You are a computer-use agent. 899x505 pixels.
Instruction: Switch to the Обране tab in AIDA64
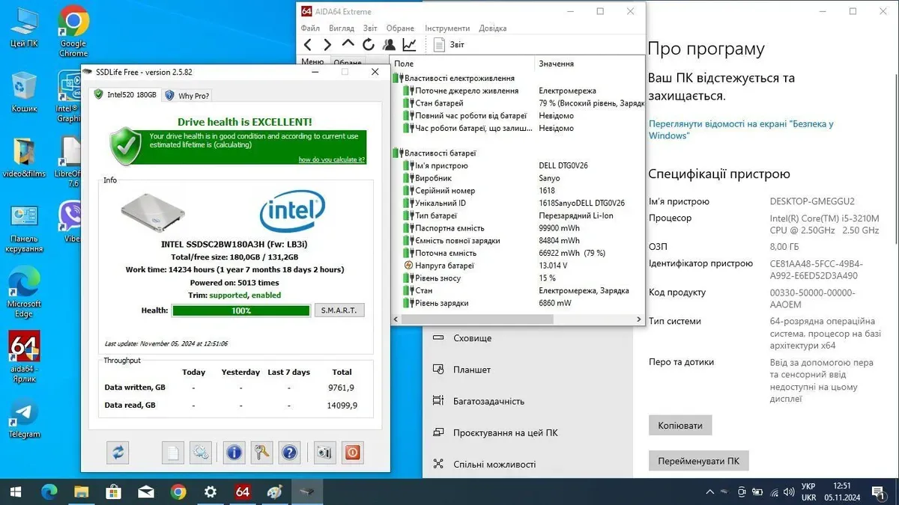pyautogui.click(x=347, y=63)
